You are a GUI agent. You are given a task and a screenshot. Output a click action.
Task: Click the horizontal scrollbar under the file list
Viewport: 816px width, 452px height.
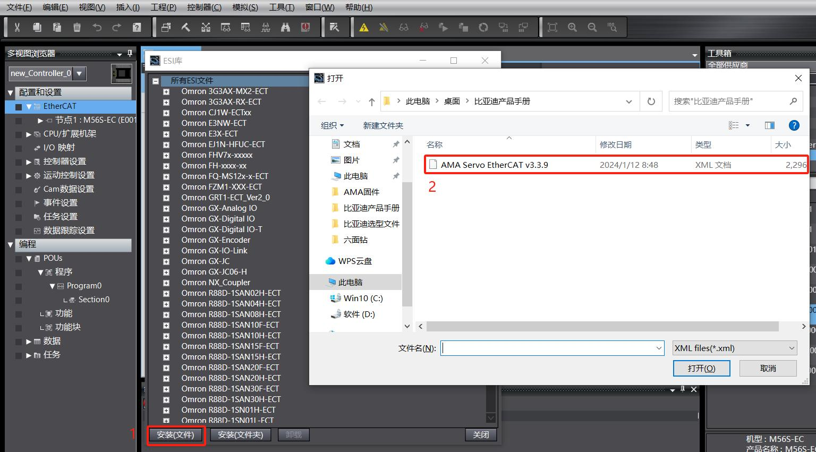[x=602, y=326]
